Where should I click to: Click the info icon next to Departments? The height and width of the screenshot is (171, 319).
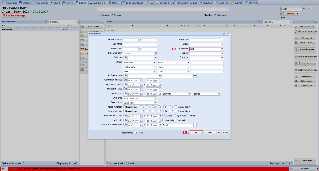[142, 132]
